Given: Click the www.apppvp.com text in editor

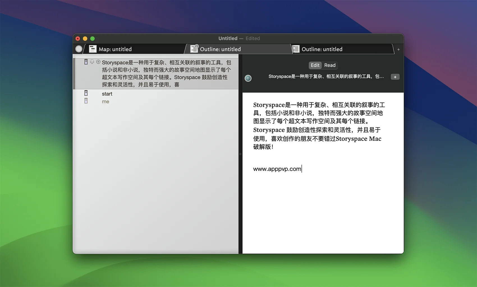Looking at the screenshot, I should tap(277, 169).
